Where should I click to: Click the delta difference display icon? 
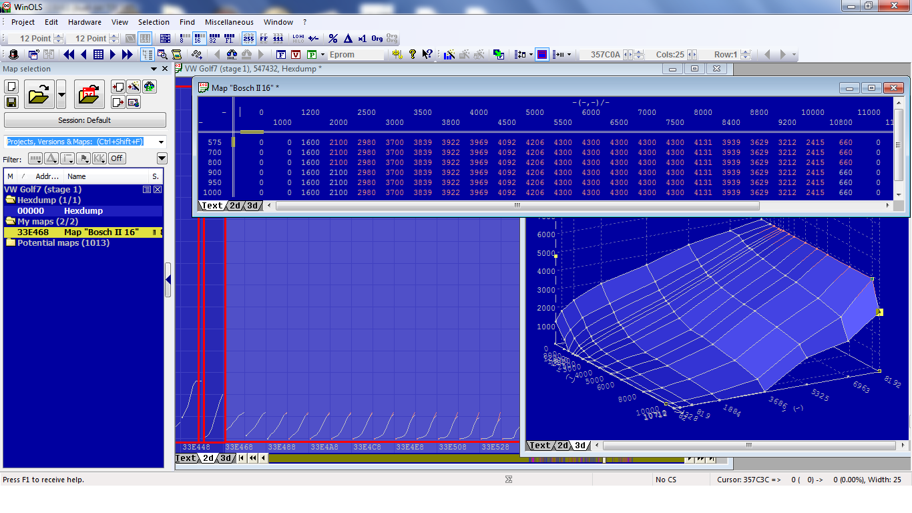coord(347,39)
